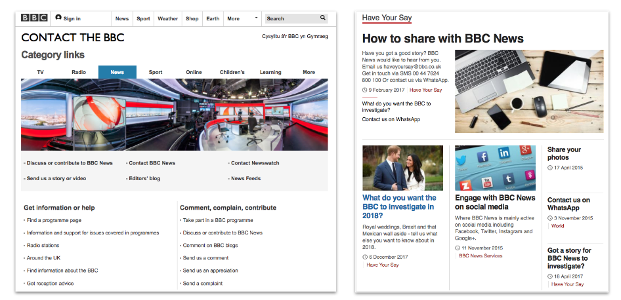Click the clock icon beside 9 February 2017
This screenshot has height=300, width=621.
coord(364,90)
